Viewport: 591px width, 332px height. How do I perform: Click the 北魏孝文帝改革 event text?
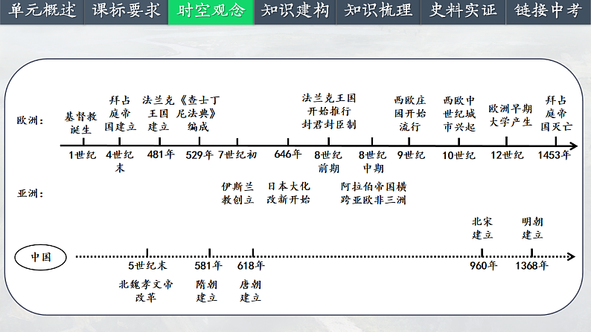(146, 290)
